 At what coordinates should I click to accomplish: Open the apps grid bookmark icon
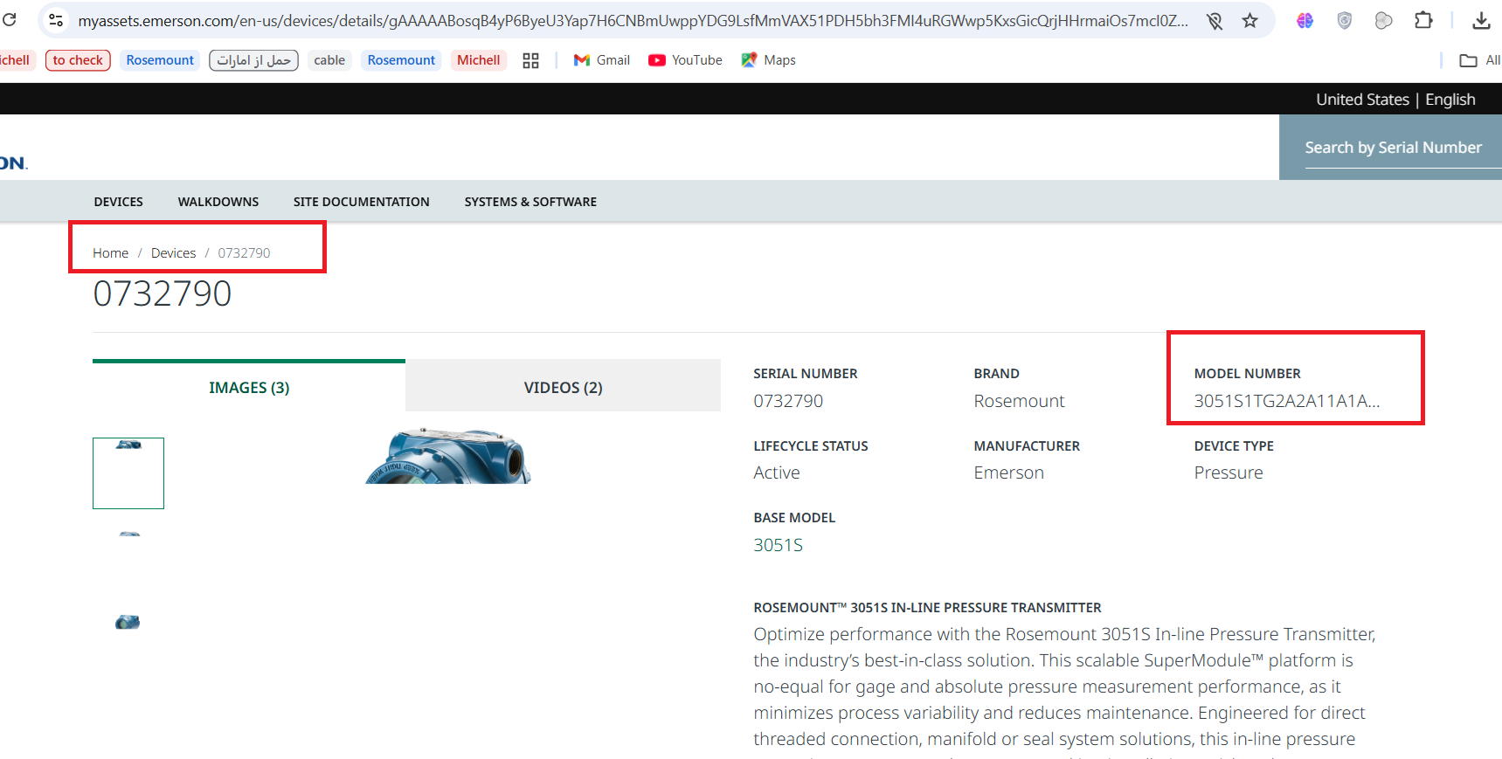click(x=530, y=60)
